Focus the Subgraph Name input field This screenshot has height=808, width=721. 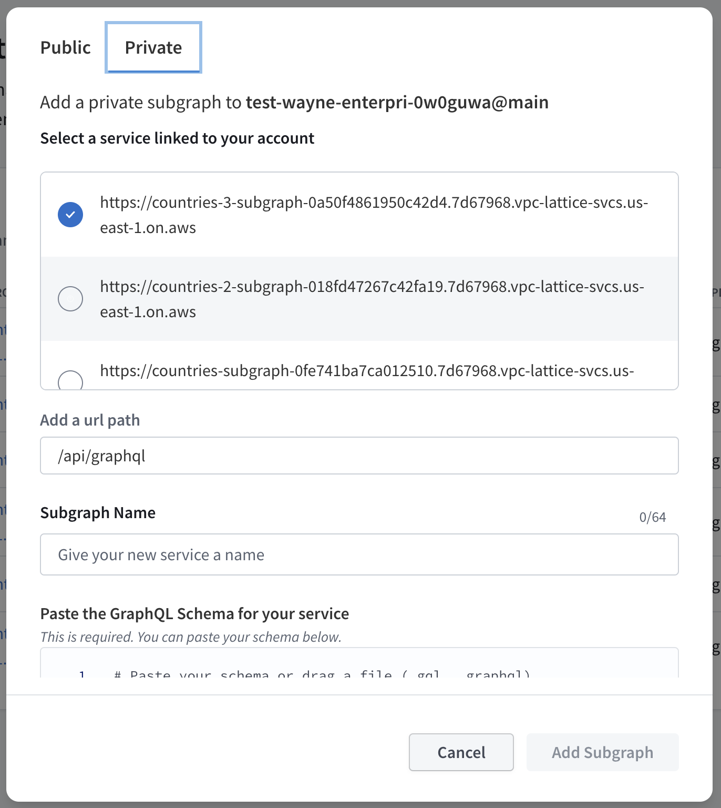(x=359, y=555)
